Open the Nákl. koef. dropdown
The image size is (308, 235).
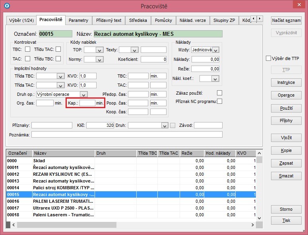(215, 79)
